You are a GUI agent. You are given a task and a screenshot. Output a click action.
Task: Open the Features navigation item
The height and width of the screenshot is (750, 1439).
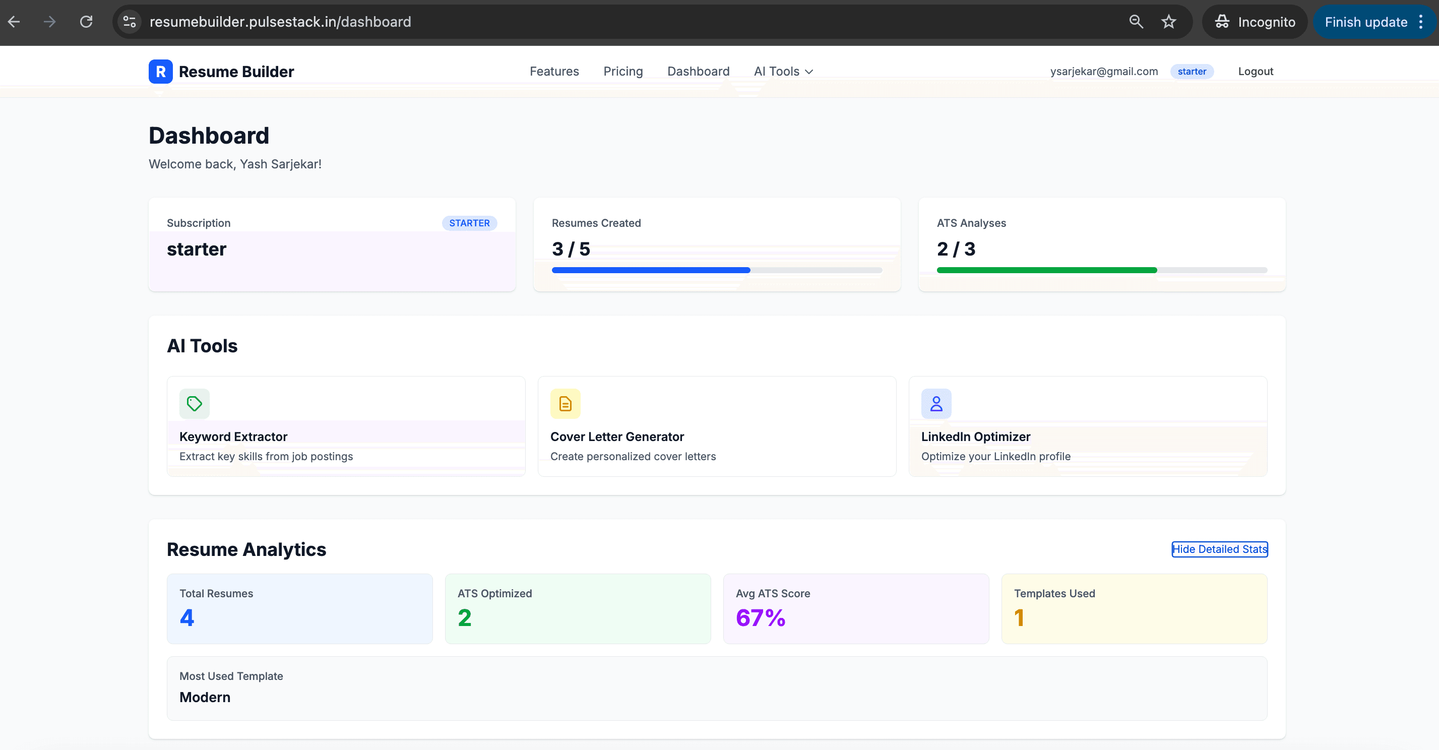554,71
